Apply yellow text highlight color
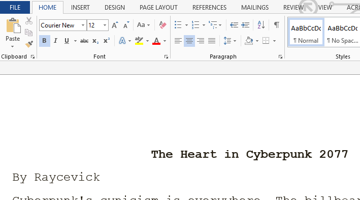 pos(139,41)
